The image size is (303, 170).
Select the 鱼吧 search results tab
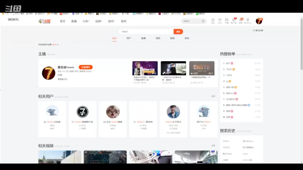point(172,39)
